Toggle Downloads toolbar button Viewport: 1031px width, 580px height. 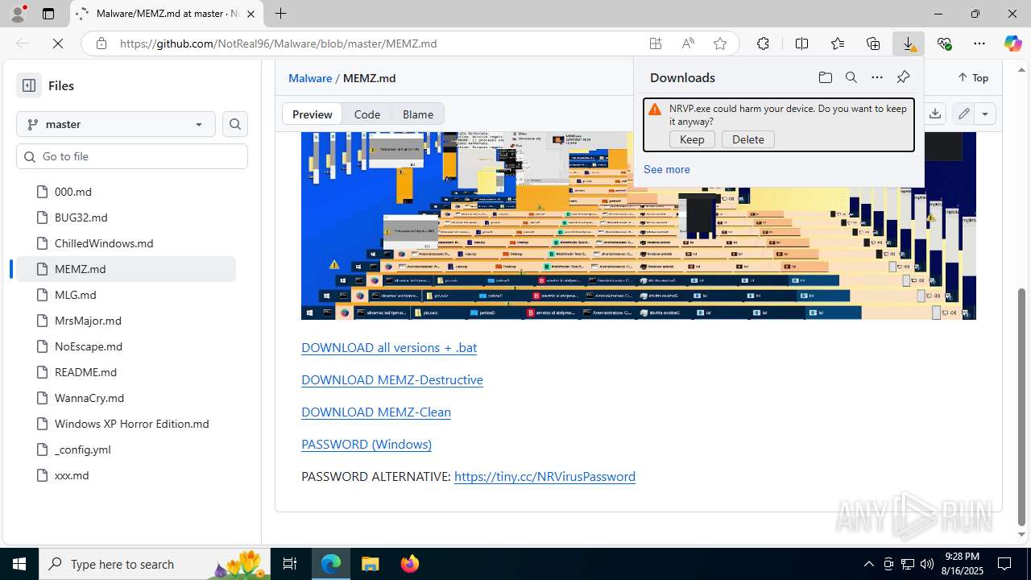point(909,43)
